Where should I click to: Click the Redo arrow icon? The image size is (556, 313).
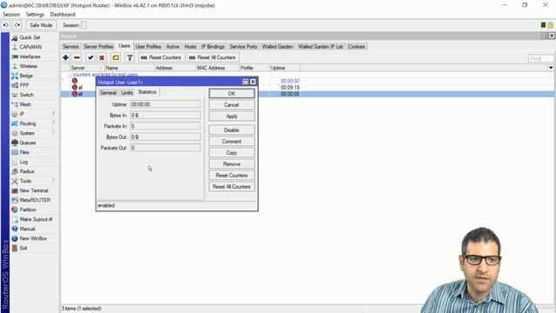click(17, 25)
